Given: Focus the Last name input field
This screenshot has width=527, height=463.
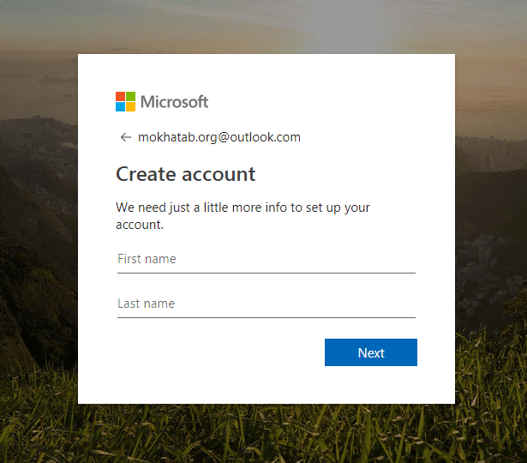Looking at the screenshot, I should 266,304.
